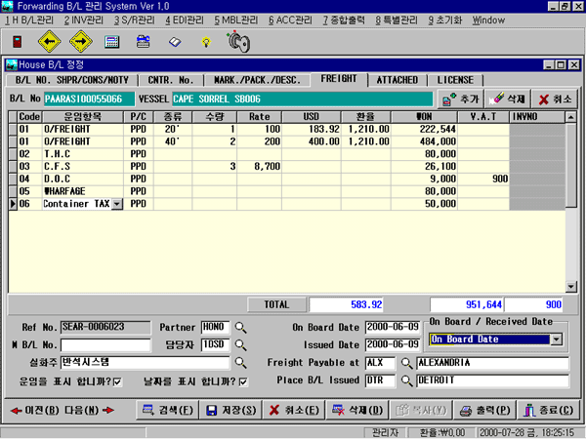Viewport: 586px width, 439px height.
Task: Click the WON column header
Action: point(424,117)
